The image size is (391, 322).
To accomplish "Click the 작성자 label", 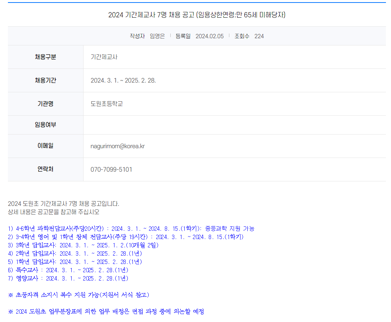I will [x=138, y=36].
